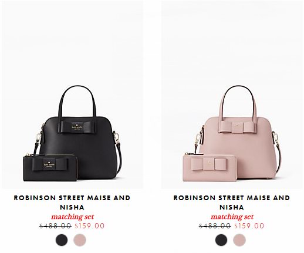Viewport: 304px width, 253px height.
Task: Click 'matching set' label under left product
Action: pos(73,217)
